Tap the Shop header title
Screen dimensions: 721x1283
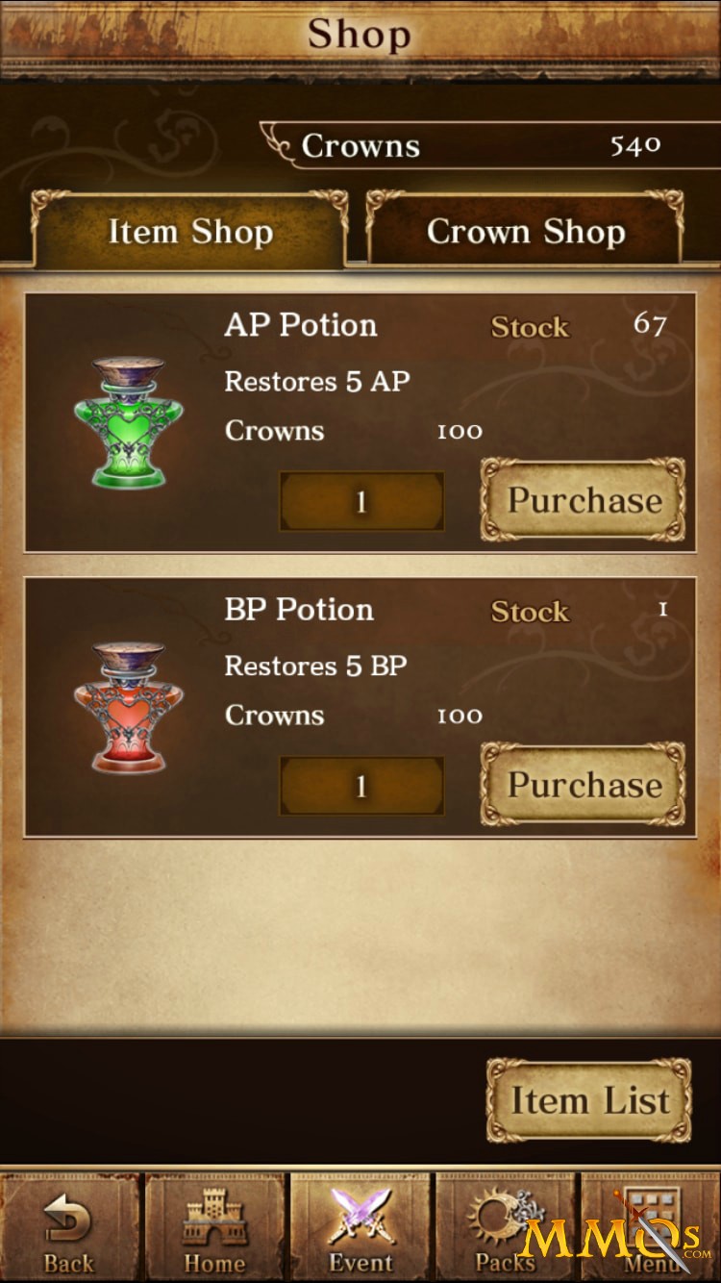(360, 35)
